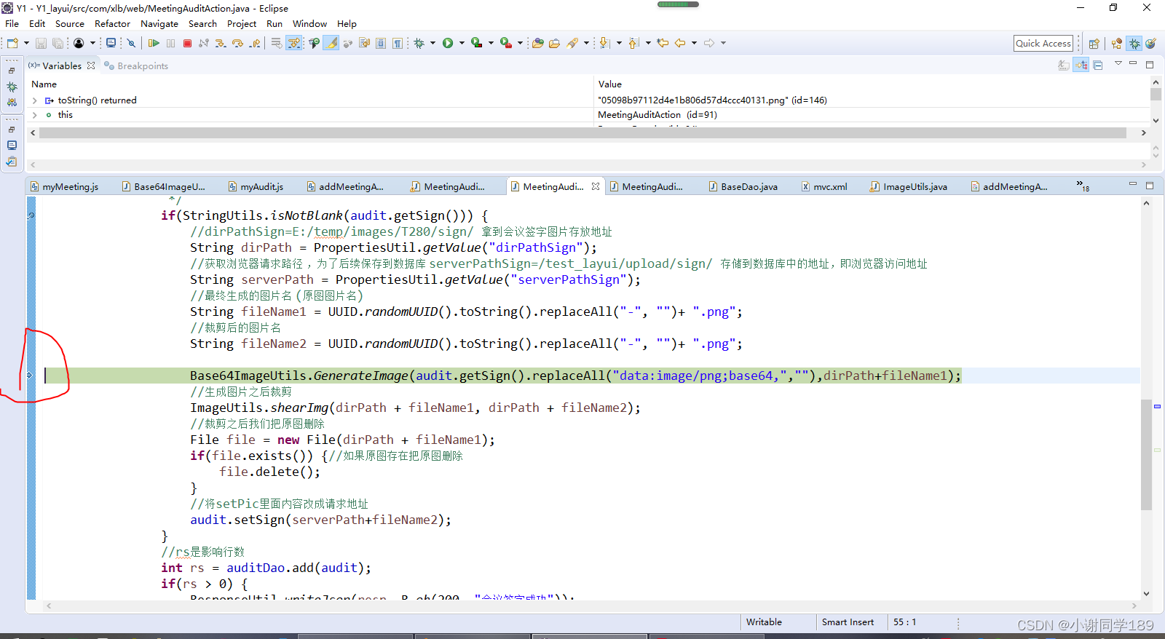Open the mvc.xml editor tab
Image resolution: width=1165 pixels, height=639 pixels.
click(824, 186)
